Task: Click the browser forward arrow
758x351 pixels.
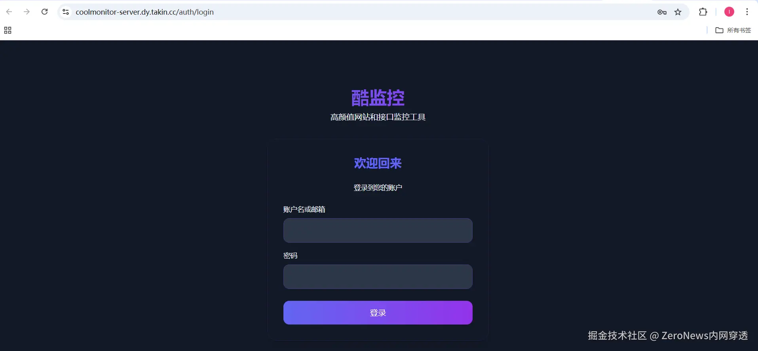Action: (x=27, y=12)
